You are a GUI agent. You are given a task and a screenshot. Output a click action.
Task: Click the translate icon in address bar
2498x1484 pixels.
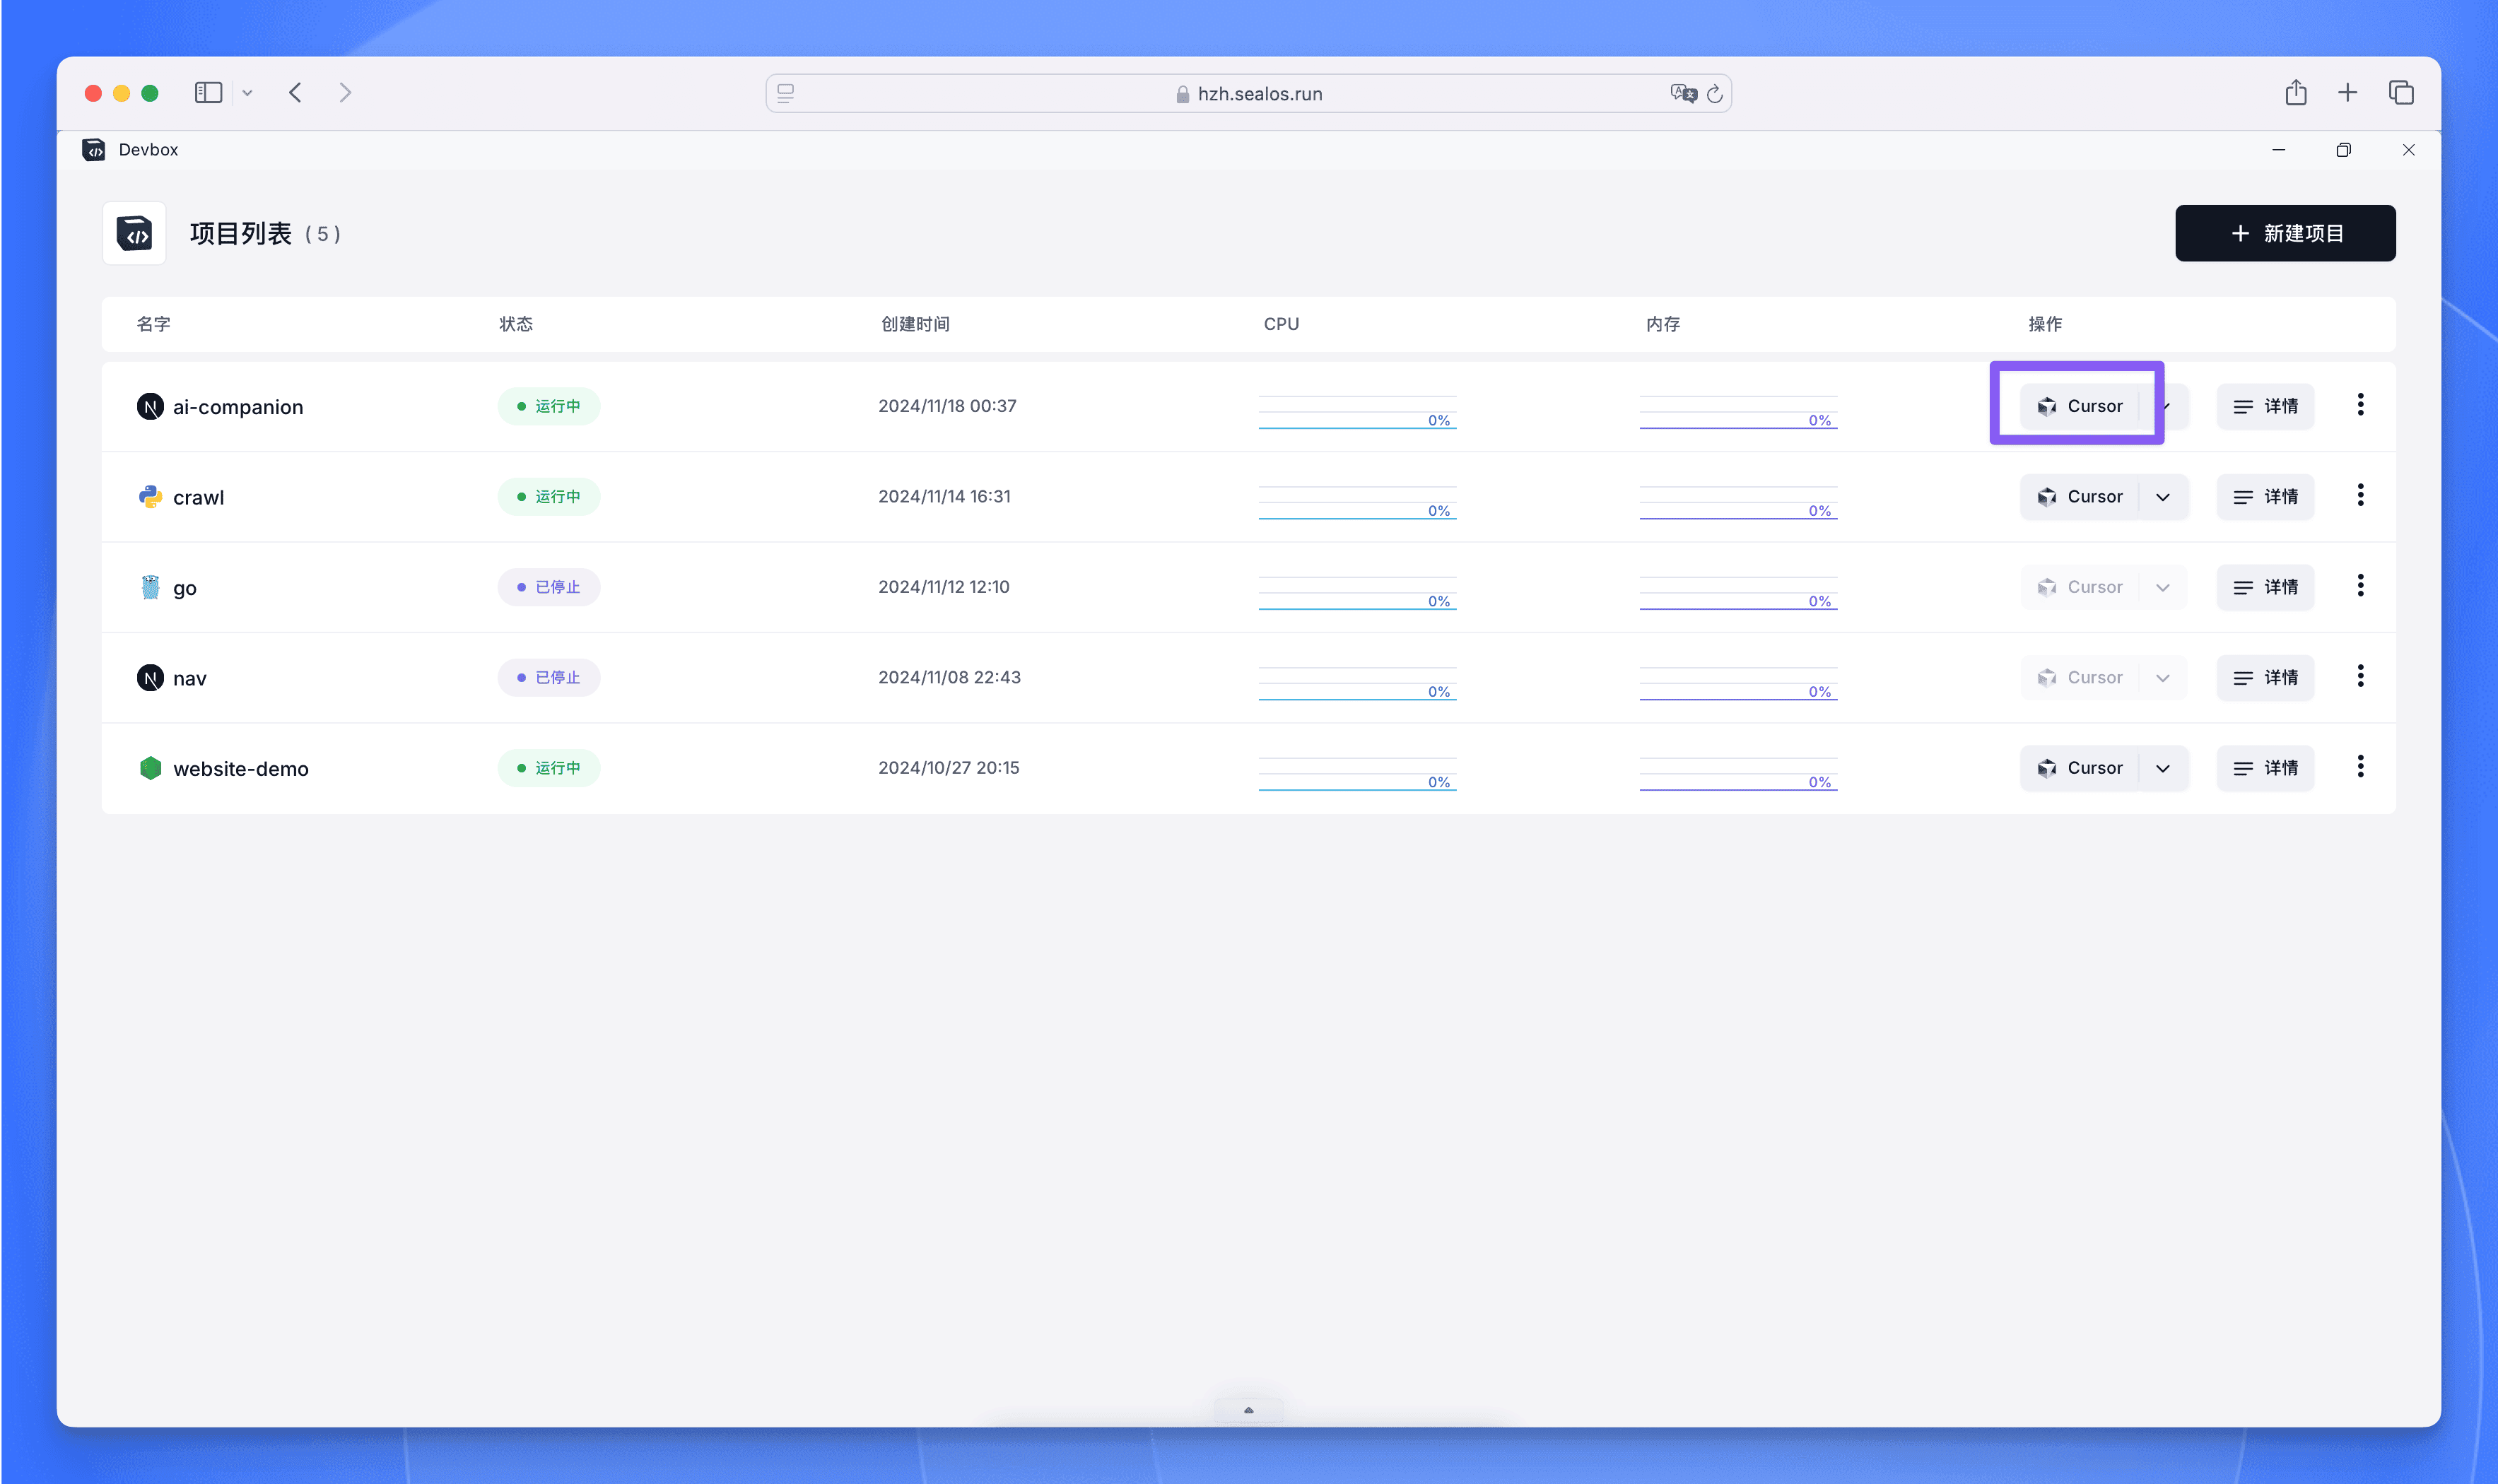[1682, 94]
